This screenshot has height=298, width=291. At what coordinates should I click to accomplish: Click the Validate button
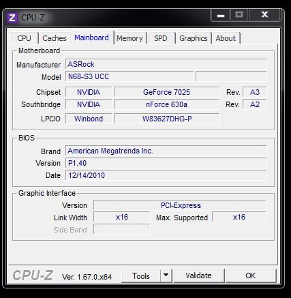(198, 275)
